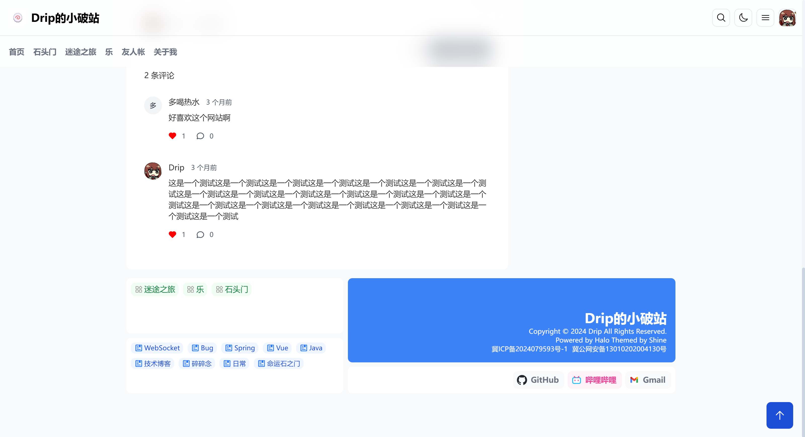
Task: Open the 迷途之旅 category tag
Action: coord(155,289)
